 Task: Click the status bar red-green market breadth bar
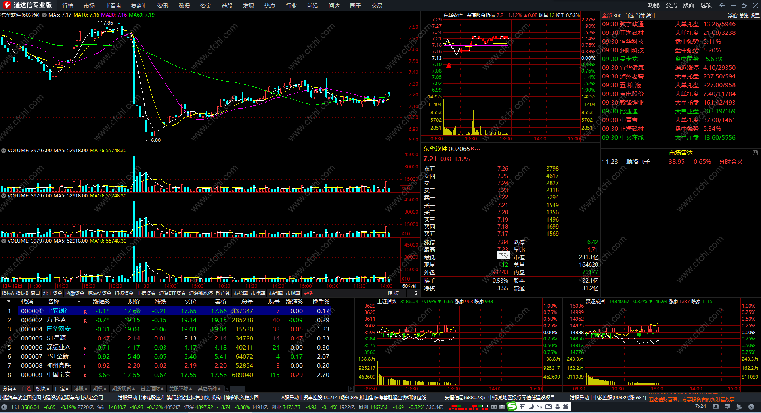click(467, 407)
